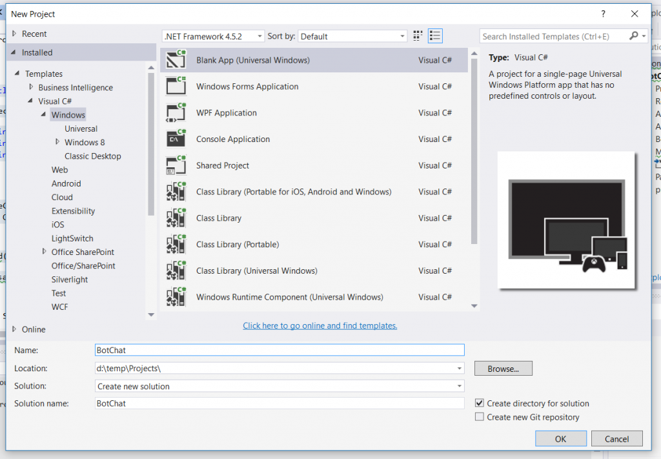Select Extensibility category in tree
661x459 pixels.
73,210
